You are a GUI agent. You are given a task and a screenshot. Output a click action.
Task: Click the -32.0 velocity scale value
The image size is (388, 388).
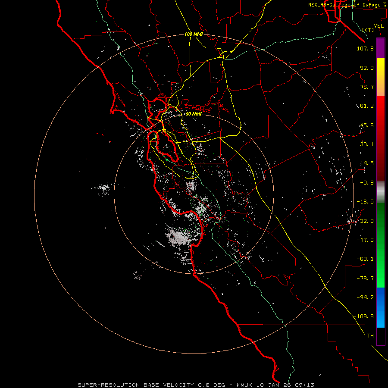click(365, 221)
